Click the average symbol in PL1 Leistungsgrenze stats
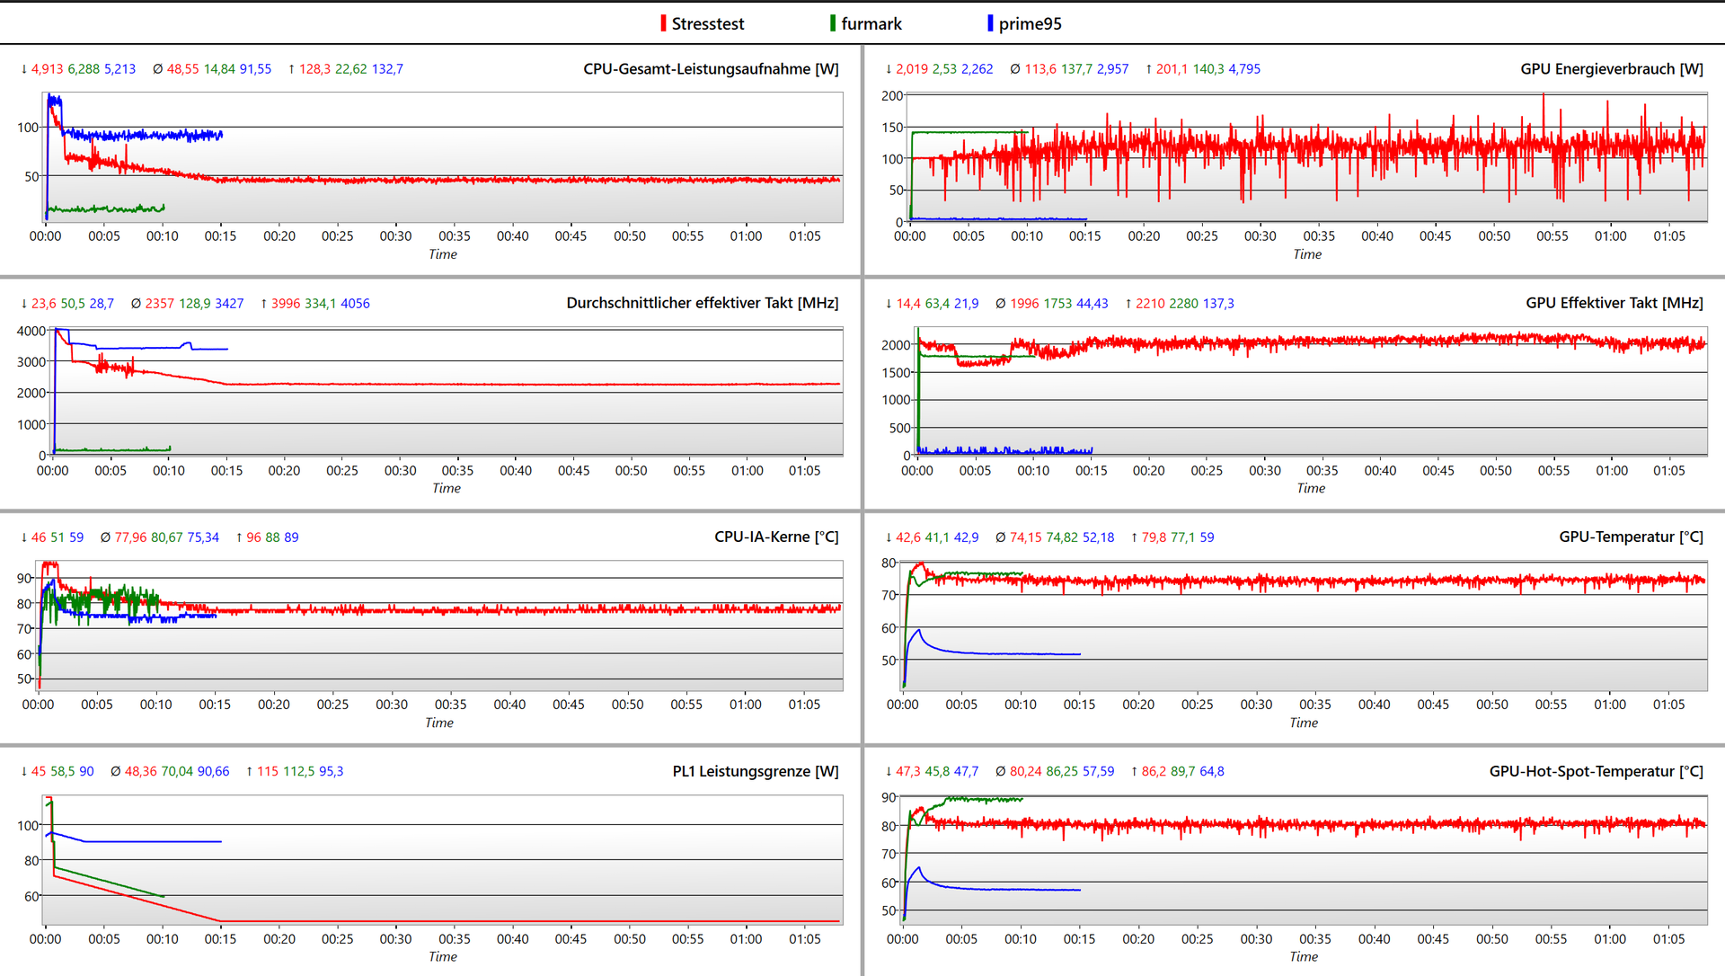The image size is (1725, 976). [x=115, y=771]
